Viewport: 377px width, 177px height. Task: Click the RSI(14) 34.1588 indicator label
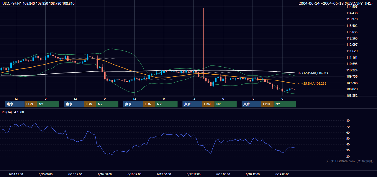click(x=13, y=112)
